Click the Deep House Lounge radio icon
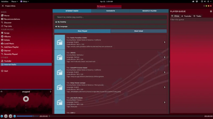The image size is (213, 119). click(60, 87)
